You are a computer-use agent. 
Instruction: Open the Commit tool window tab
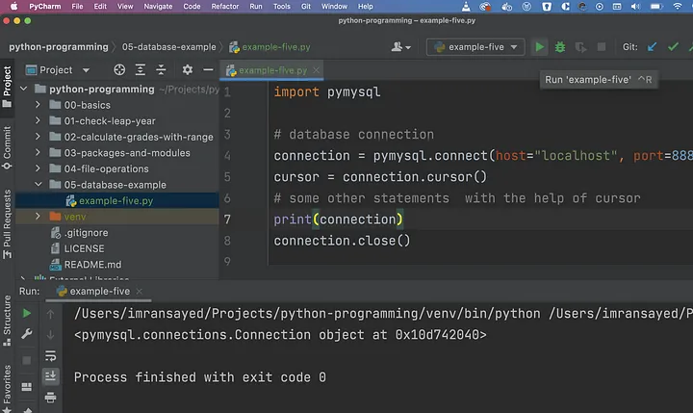click(7, 147)
